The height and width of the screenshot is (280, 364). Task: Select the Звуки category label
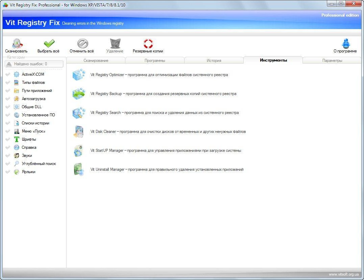(x=27, y=156)
